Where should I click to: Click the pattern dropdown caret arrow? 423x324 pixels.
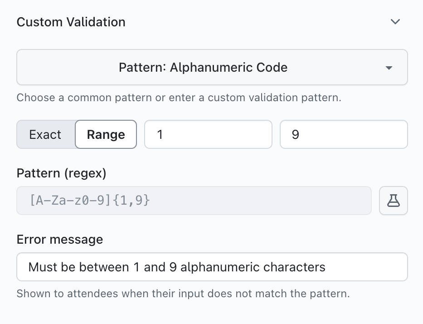[x=389, y=68]
